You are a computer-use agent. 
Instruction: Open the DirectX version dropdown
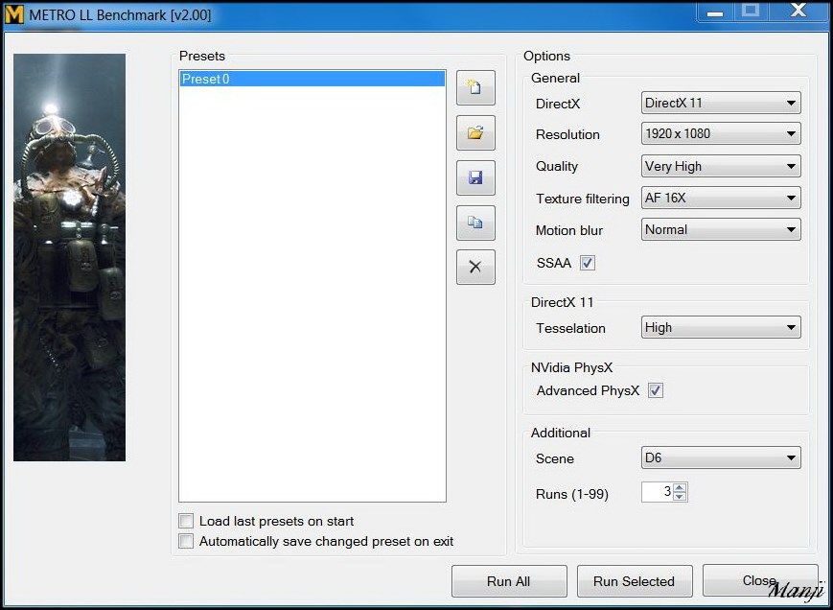(x=721, y=103)
